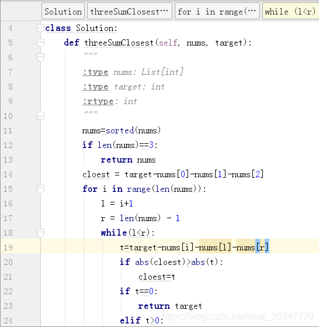Viewport: 319px width, 327px height.
Task: Select the threeSumClosest breadcrumb
Action: pos(130,11)
